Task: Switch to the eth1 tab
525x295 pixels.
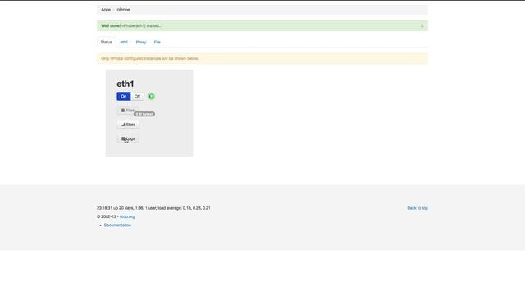Action: (x=124, y=42)
